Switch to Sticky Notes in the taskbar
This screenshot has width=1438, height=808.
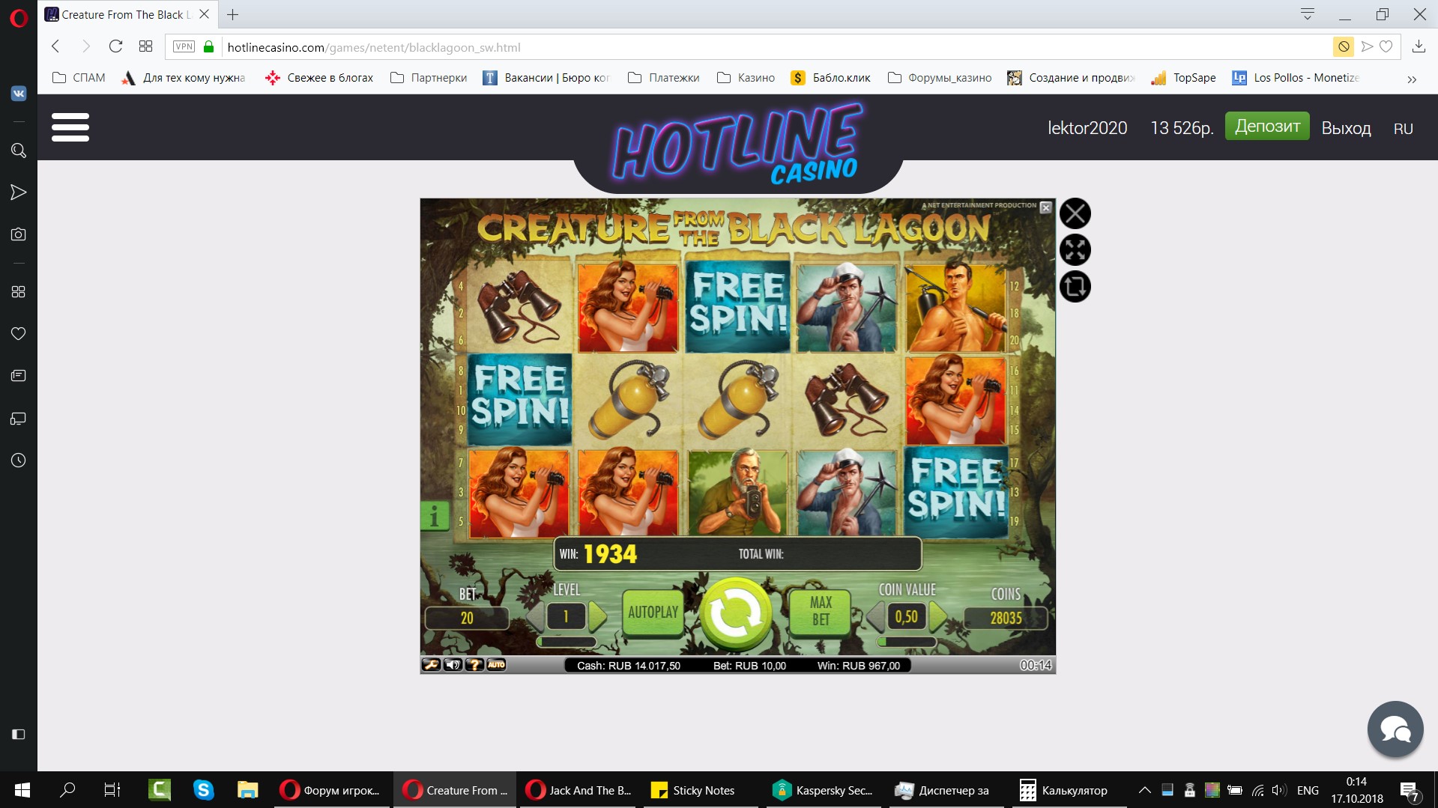click(x=693, y=790)
